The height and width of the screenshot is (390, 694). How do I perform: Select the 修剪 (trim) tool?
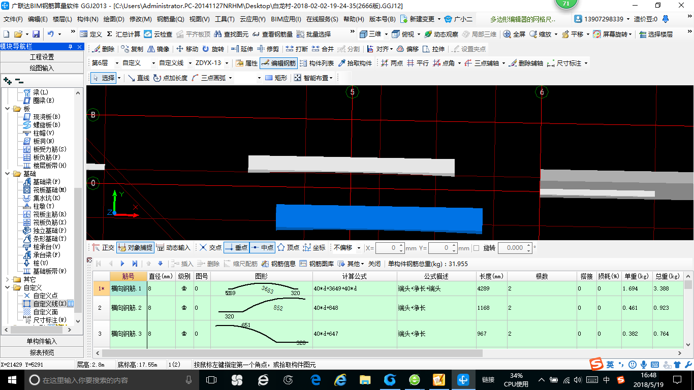268,49
